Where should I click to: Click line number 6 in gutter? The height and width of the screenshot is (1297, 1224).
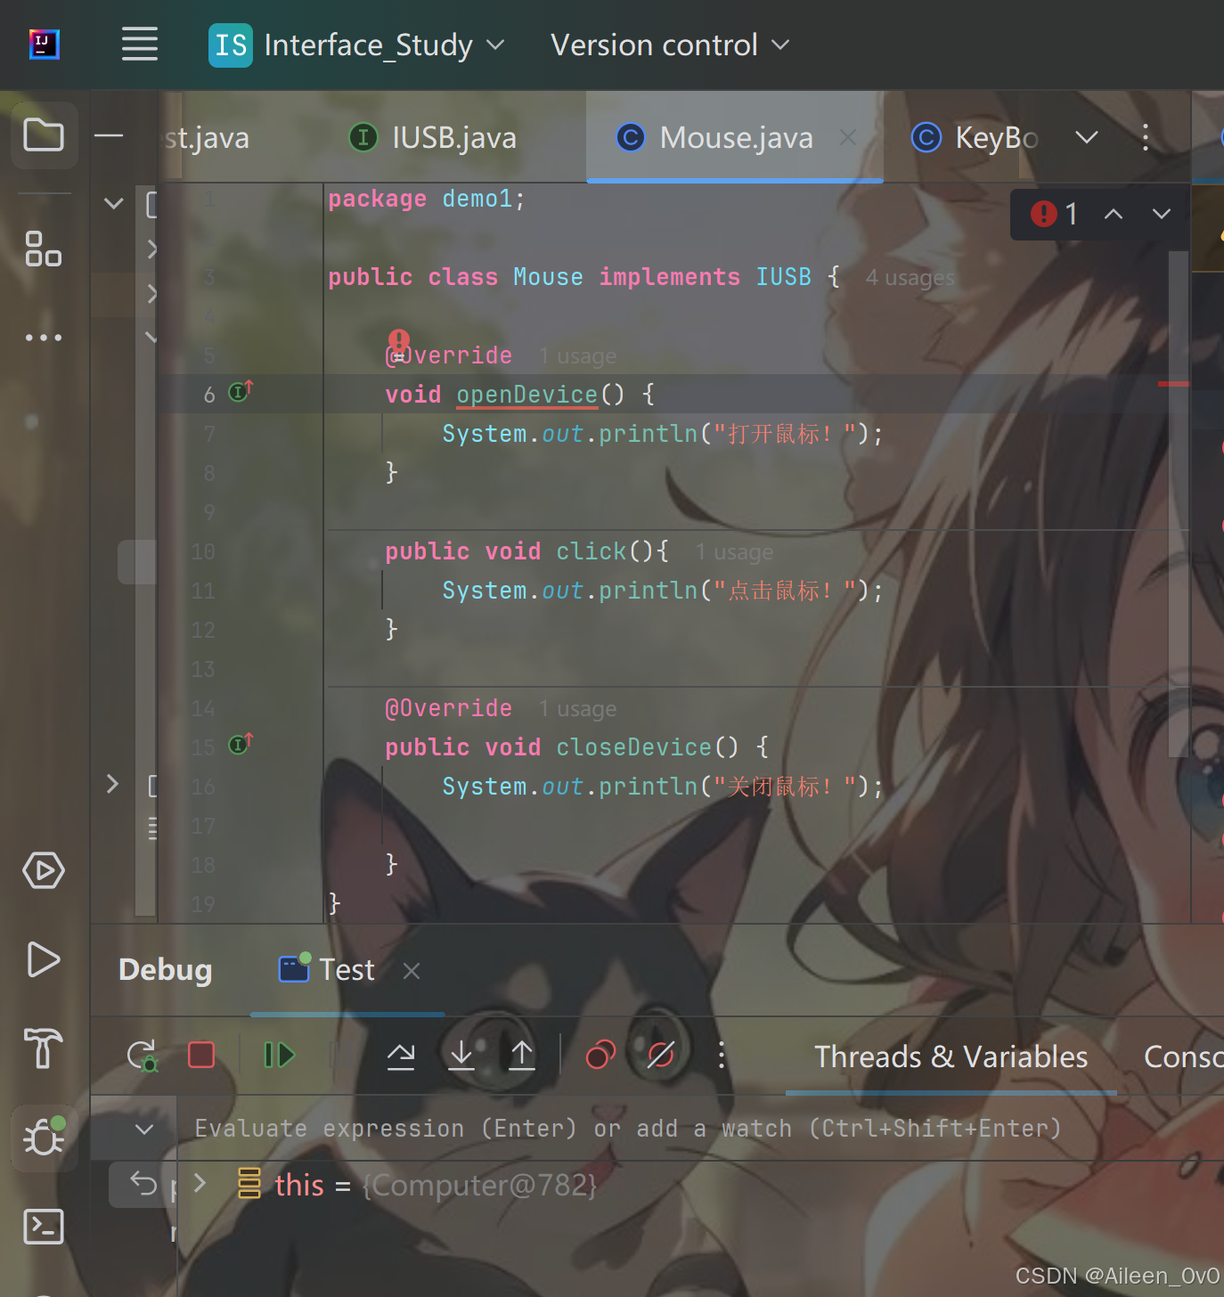click(x=209, y=395)
